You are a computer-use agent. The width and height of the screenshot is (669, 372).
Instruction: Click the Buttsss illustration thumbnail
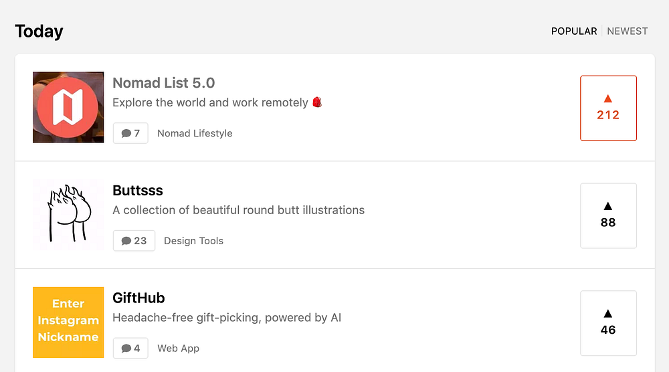coord(68,215)
